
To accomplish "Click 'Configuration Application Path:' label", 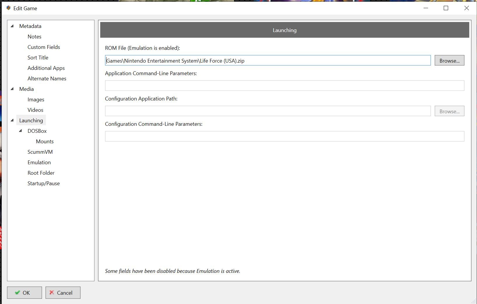I will [141, 99].
